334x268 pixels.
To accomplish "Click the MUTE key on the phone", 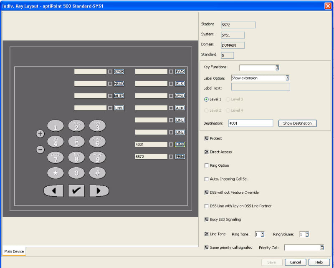I will click(119, 96).
